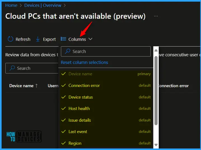Click the Export download arrow icon
This screenshot has height=150, width=201.
pyautogui.click(x=38, y=39)
